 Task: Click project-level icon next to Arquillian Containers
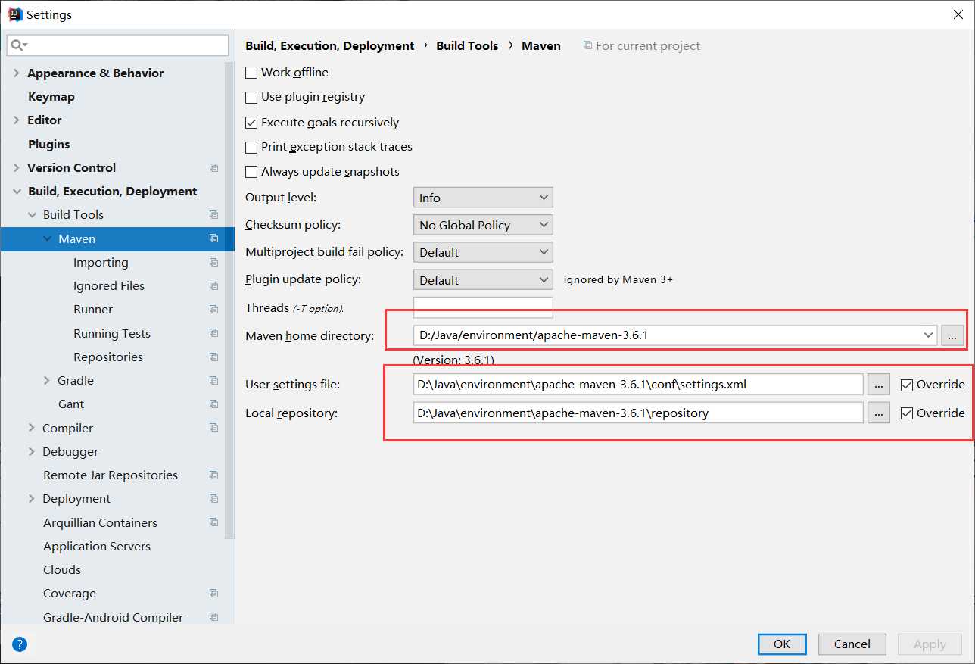point(213,523)
